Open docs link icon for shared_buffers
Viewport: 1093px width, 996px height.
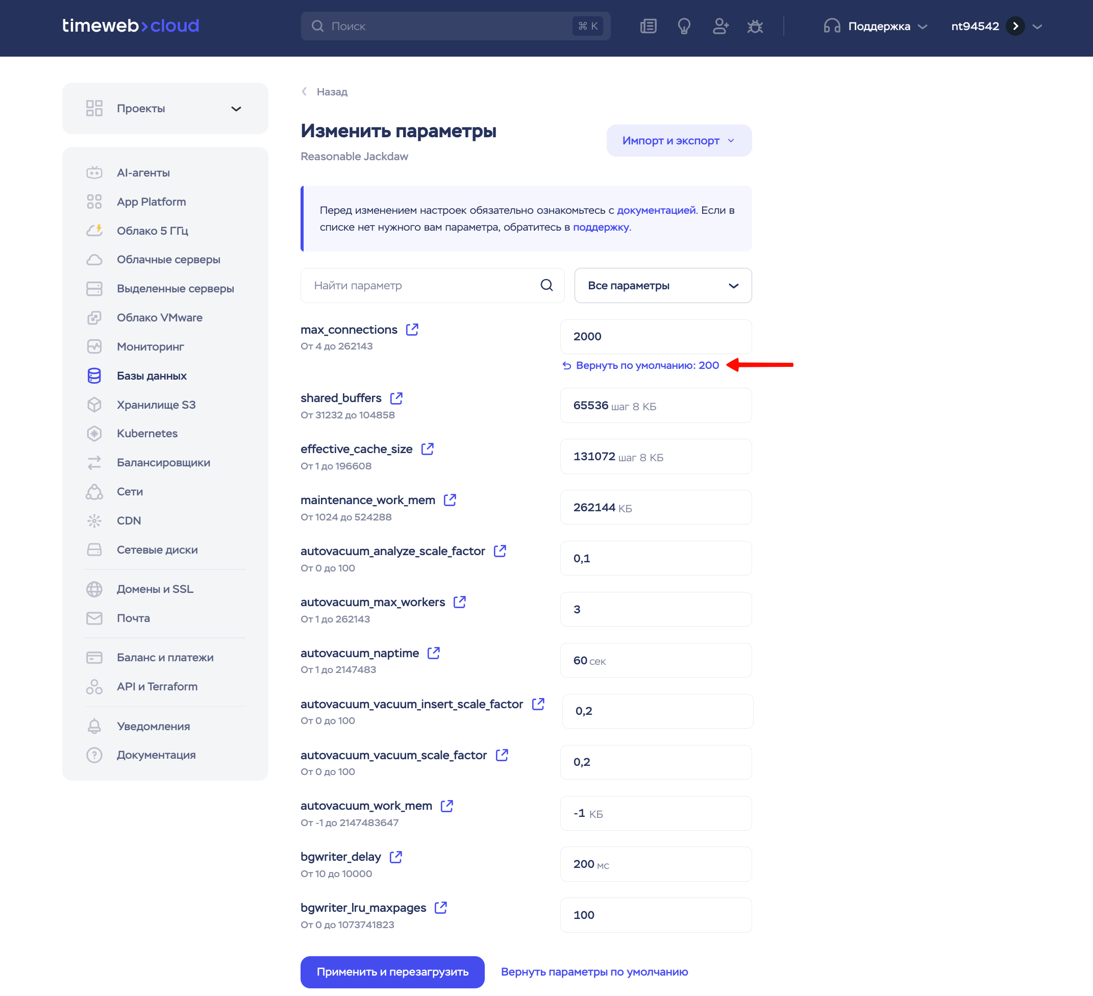[396, 398]
